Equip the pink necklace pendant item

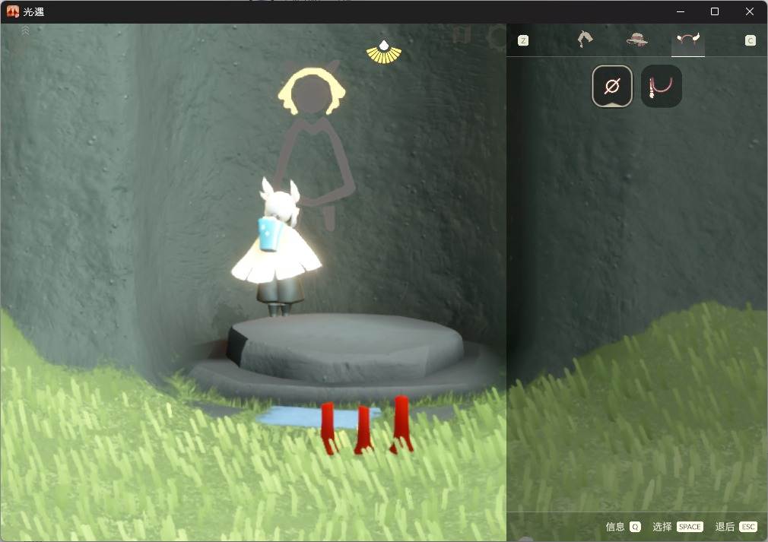coord(662,86)
